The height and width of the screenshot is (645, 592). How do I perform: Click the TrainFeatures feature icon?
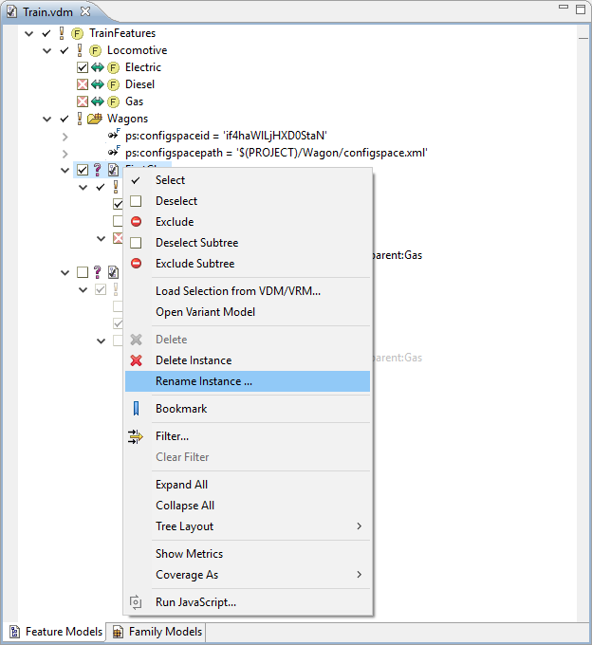pos(77,33)
